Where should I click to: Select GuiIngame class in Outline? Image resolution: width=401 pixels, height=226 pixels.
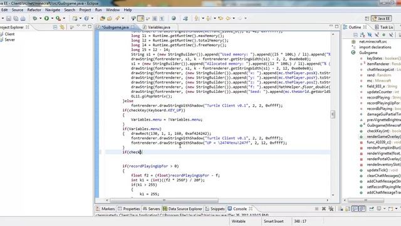pyautogui.click(x=368, y=53)
